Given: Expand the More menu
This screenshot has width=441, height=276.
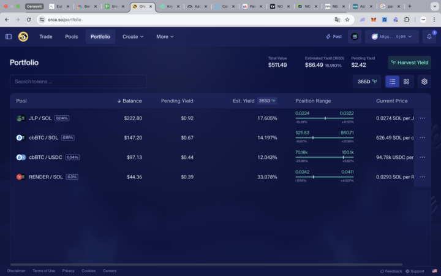Looking at the screenshot, I should pos(165,37).
